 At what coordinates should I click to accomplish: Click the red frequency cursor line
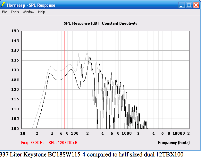[64, 80]
